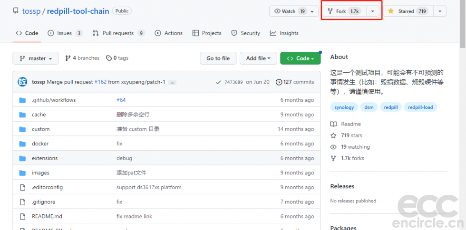Open the Projects tab

[x=207, y=33]
